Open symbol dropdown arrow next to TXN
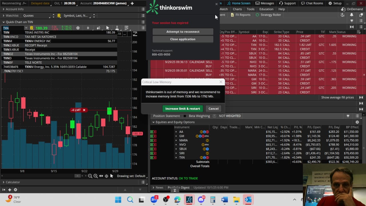This screenshot has width=366, height=206. tap(26, 28)
